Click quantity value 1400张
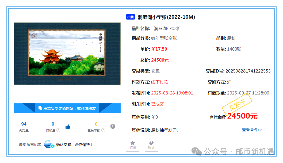 234,49
